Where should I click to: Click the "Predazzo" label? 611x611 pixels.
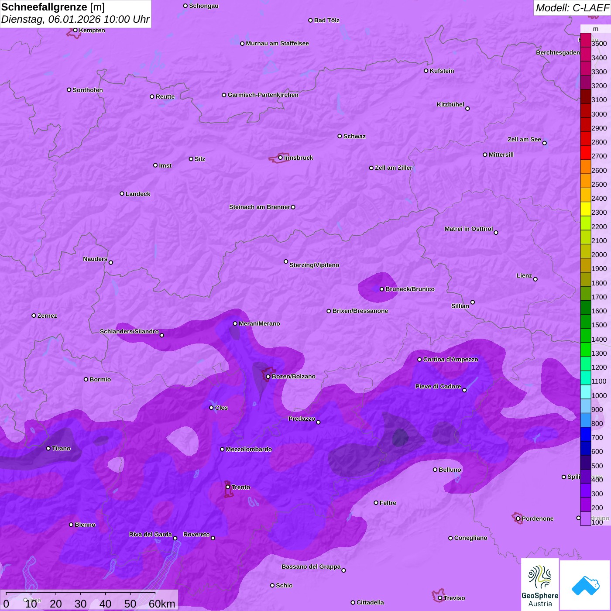click(302, 419)
